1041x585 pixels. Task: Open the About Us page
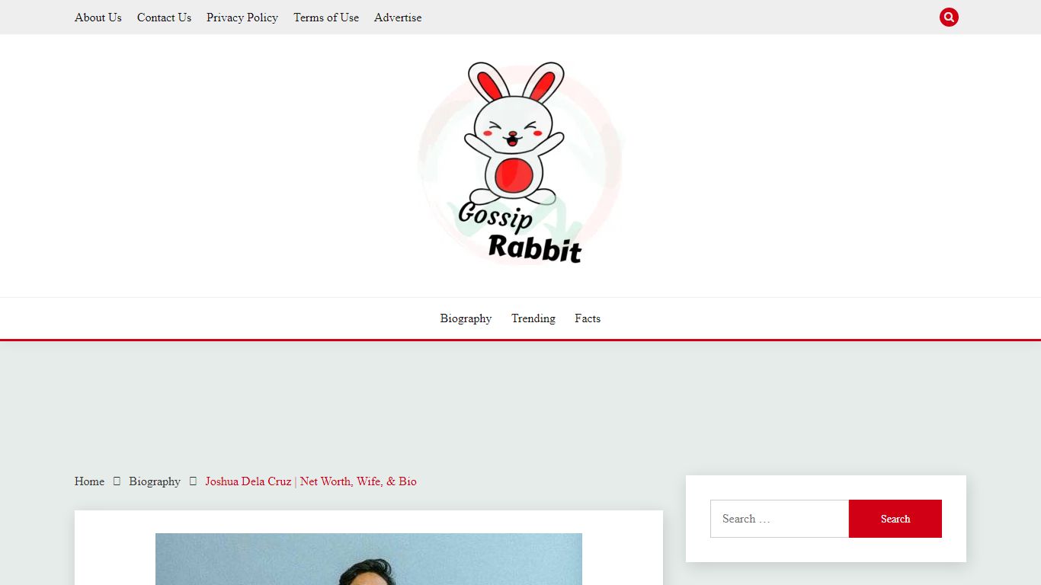(98, 17)
